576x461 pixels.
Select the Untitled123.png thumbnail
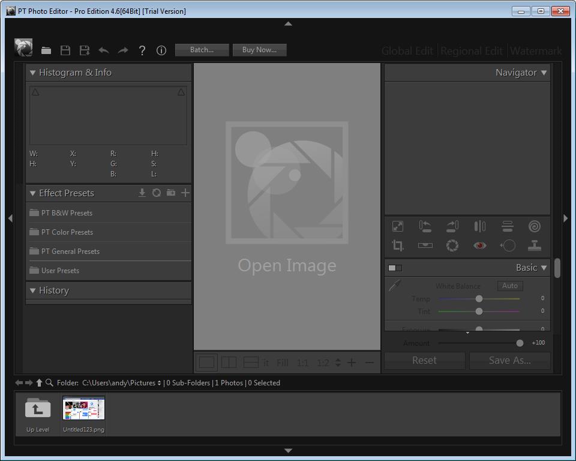[x=83, y=414]
